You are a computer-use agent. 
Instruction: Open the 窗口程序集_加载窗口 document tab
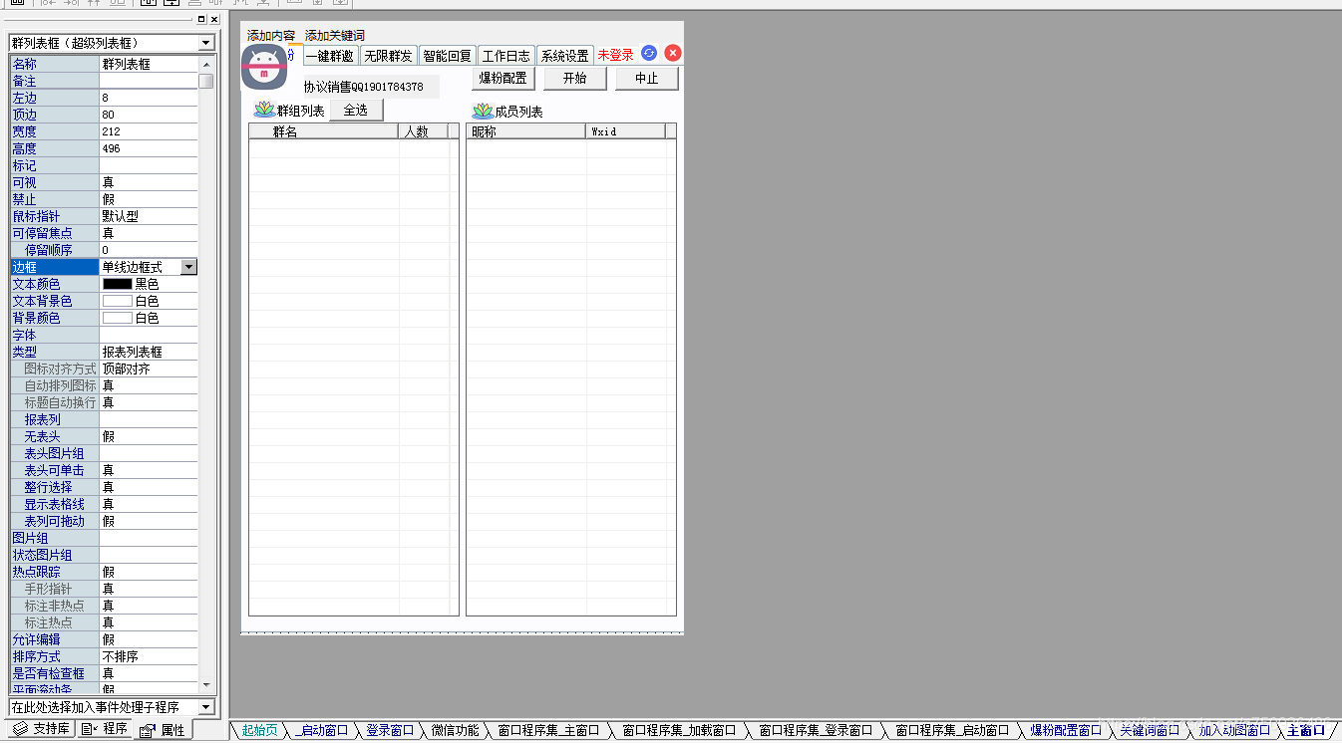679,731
